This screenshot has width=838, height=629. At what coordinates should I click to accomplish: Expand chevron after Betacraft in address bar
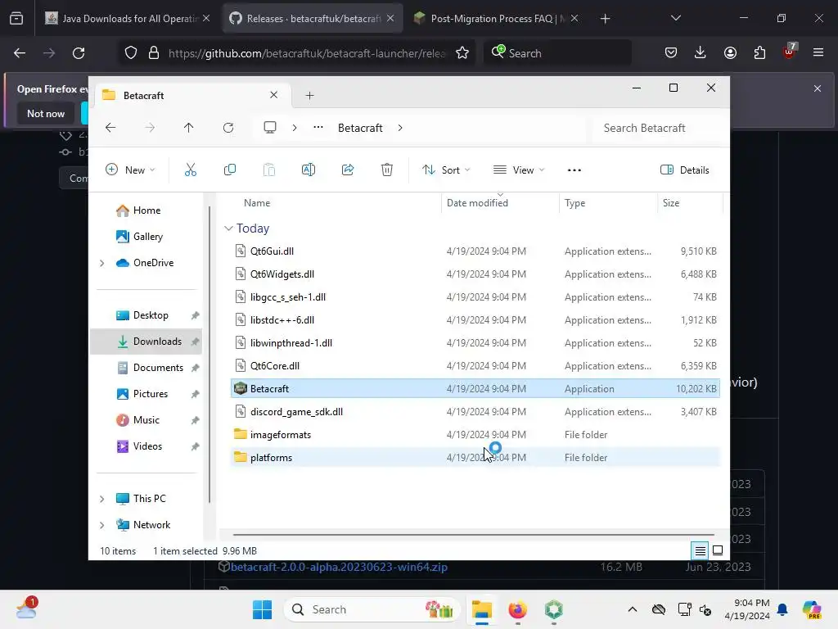coord(399,128)
